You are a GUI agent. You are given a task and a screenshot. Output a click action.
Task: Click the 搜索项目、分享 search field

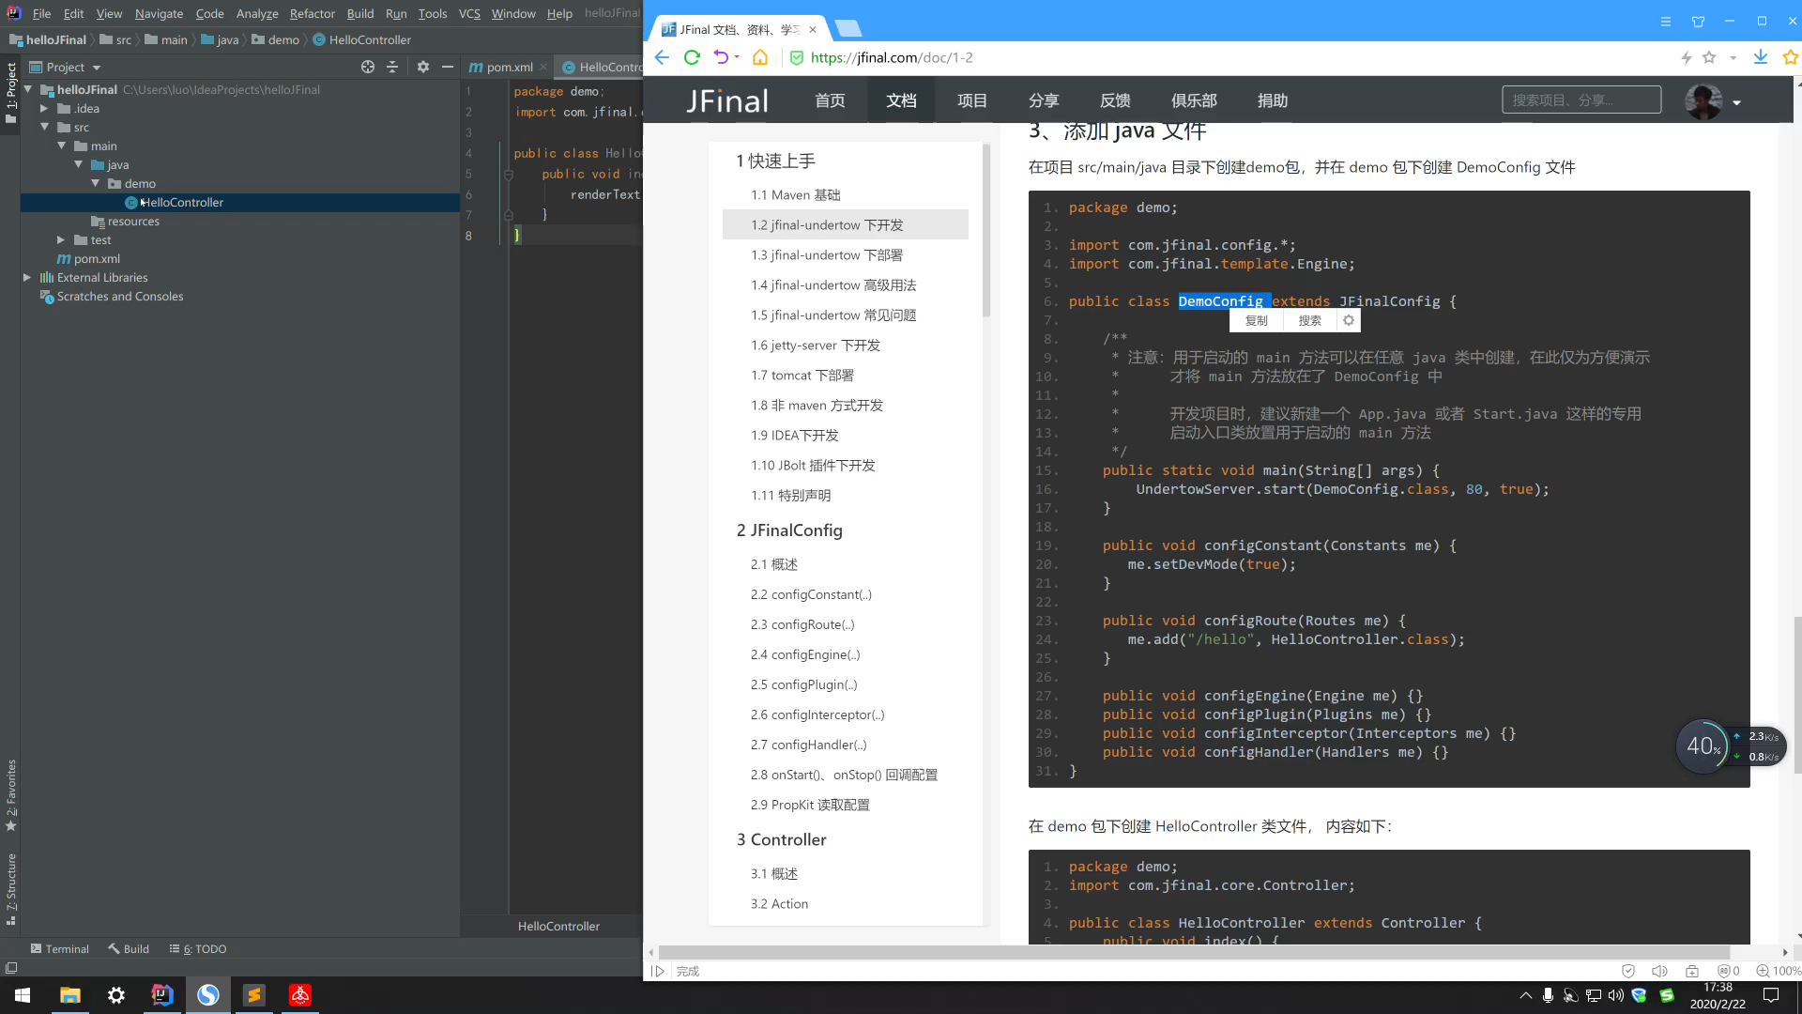pos(1581,100)
